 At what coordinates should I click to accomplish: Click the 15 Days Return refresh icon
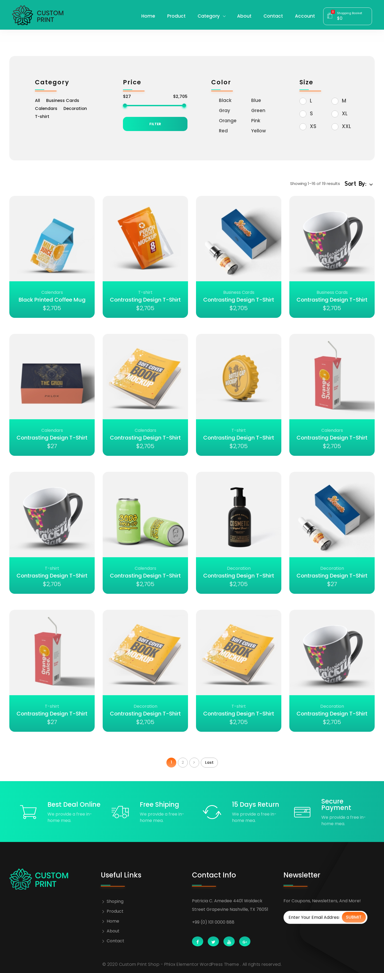212,812
